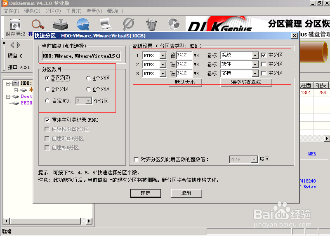Screen dimensions: 330x236
Task: Click the PETO drive icon in tree
Action: (x=16, y=103)
